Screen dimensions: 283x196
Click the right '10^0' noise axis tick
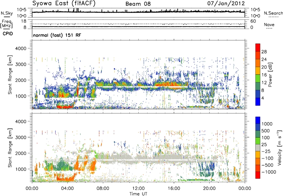coord(255,16)
